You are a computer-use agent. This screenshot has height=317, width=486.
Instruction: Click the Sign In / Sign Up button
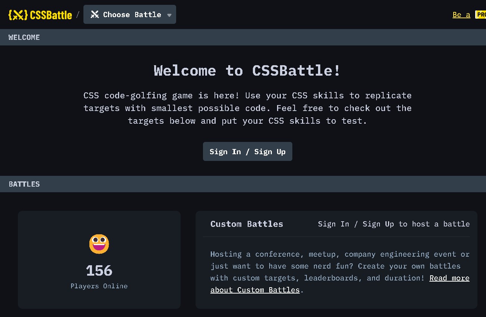pyautogui.click(x=247, y=151)
